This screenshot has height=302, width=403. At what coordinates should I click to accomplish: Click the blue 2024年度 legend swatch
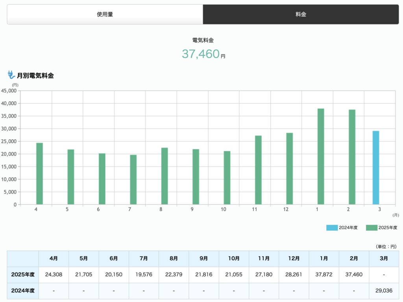tap(332, 227)
